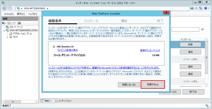Go back with the IIS Manager back arrow
The height and width of the screenshot is (109, 212).
(5, 8)
